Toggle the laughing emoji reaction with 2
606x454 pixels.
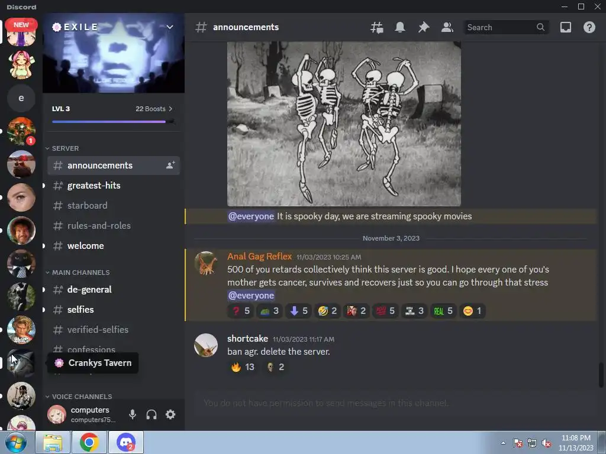point(327,311)
